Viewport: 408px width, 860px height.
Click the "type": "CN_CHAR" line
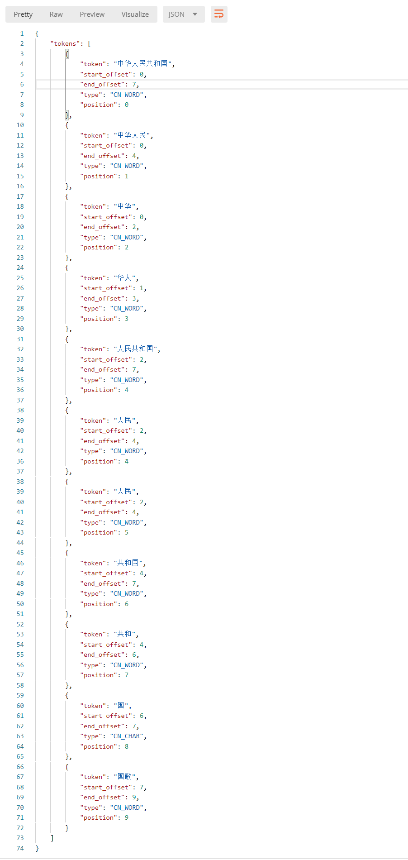click(x=114, y=736)
